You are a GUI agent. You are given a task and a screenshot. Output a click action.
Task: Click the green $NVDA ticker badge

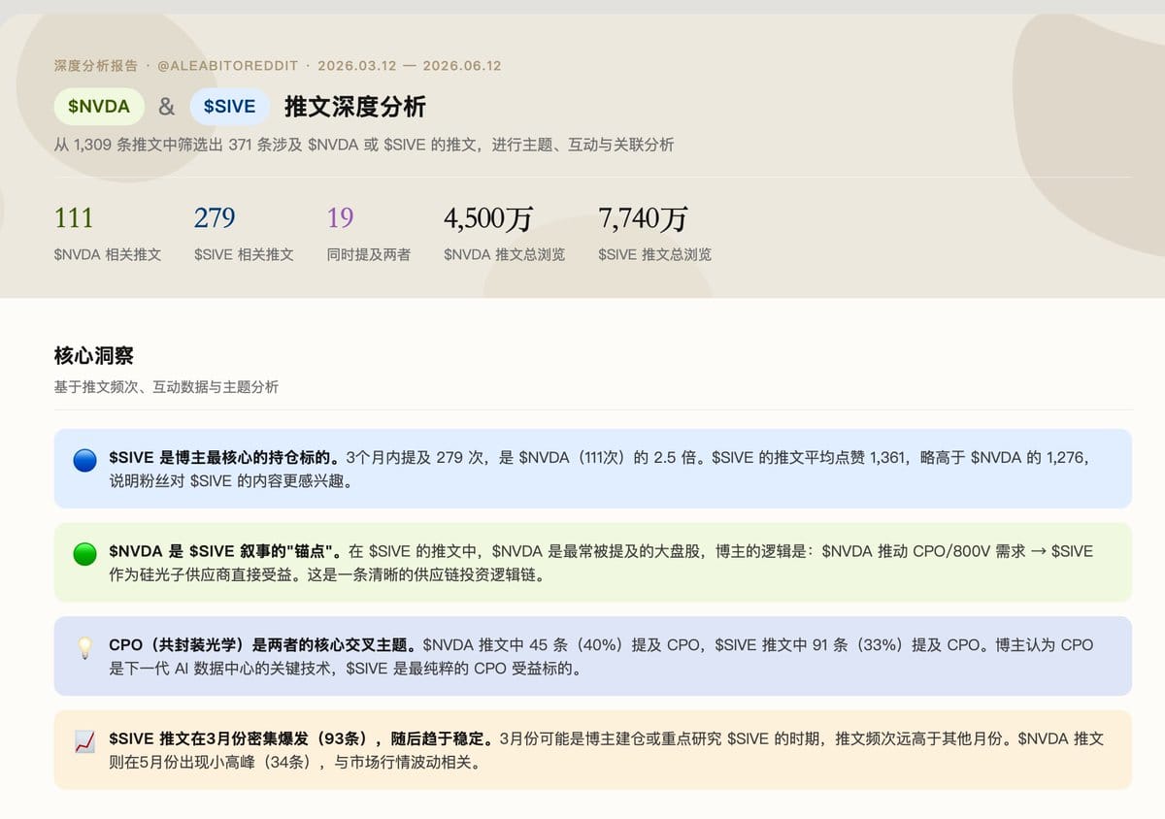(99, 107)
